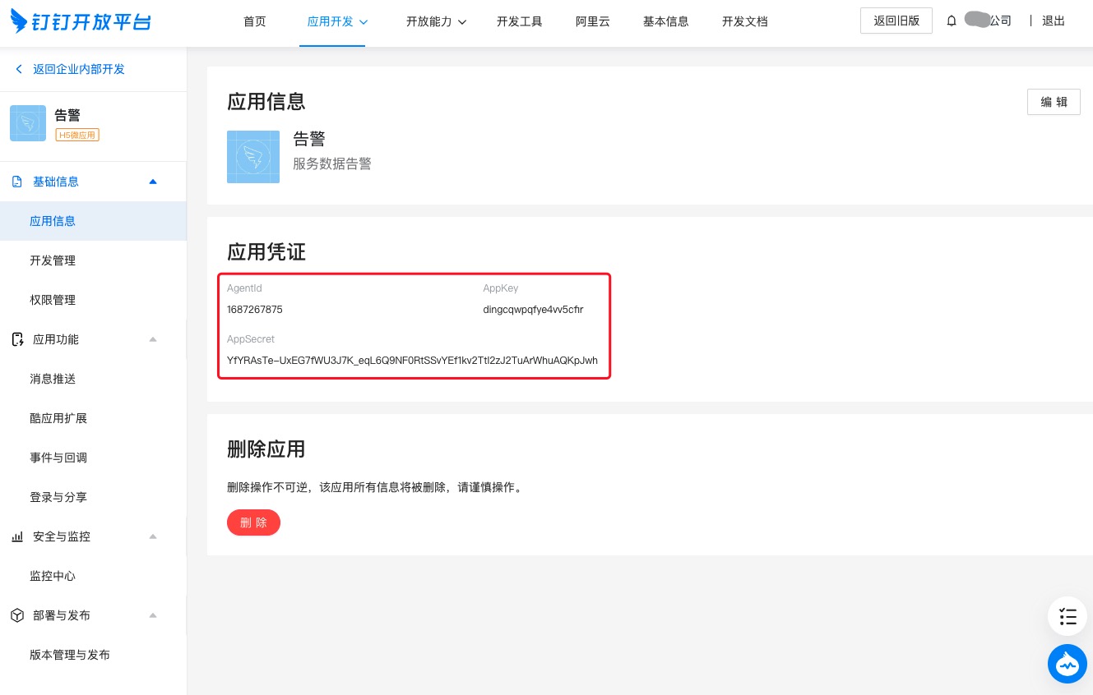Click the 应用凭证 heading
This screenshot has width=1093, height=695.
[x=266, y=252]
